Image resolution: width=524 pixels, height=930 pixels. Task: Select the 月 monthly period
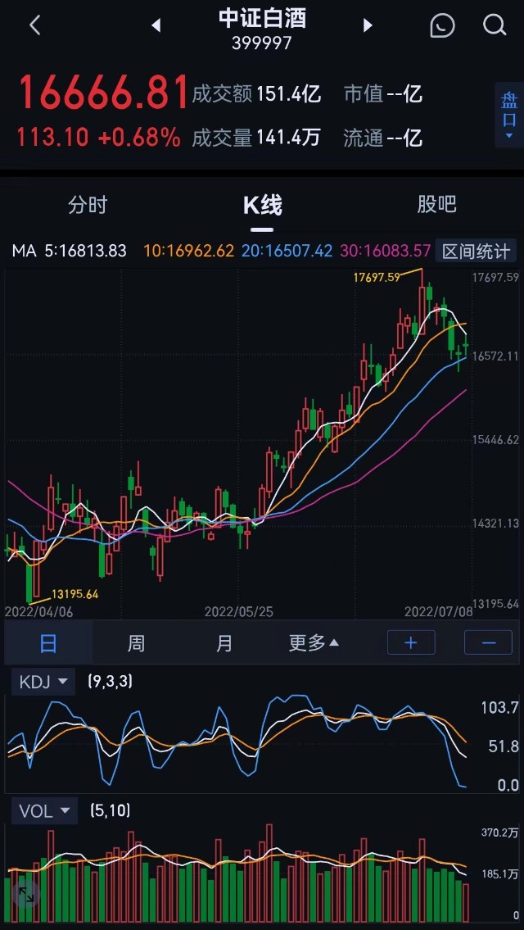coord(224,643)
